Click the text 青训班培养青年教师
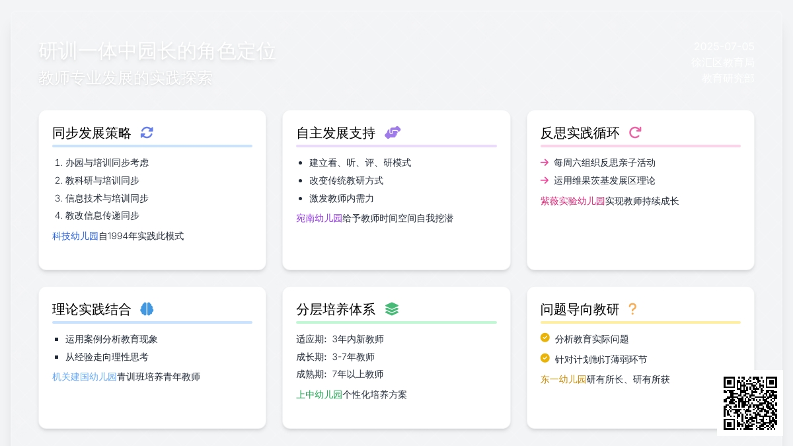 (159, 377)
